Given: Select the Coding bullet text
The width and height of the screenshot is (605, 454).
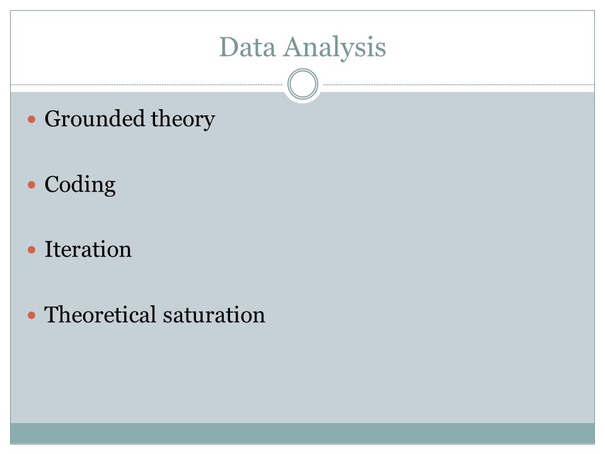Looking at the screenshot, I should 80,185.
